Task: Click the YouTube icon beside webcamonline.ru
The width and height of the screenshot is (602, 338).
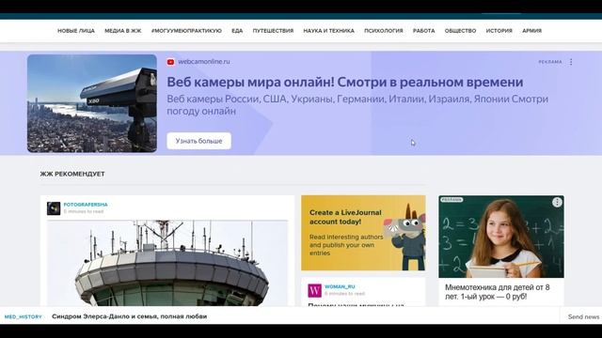Action: pyautogui.click(x=171, y=62)
